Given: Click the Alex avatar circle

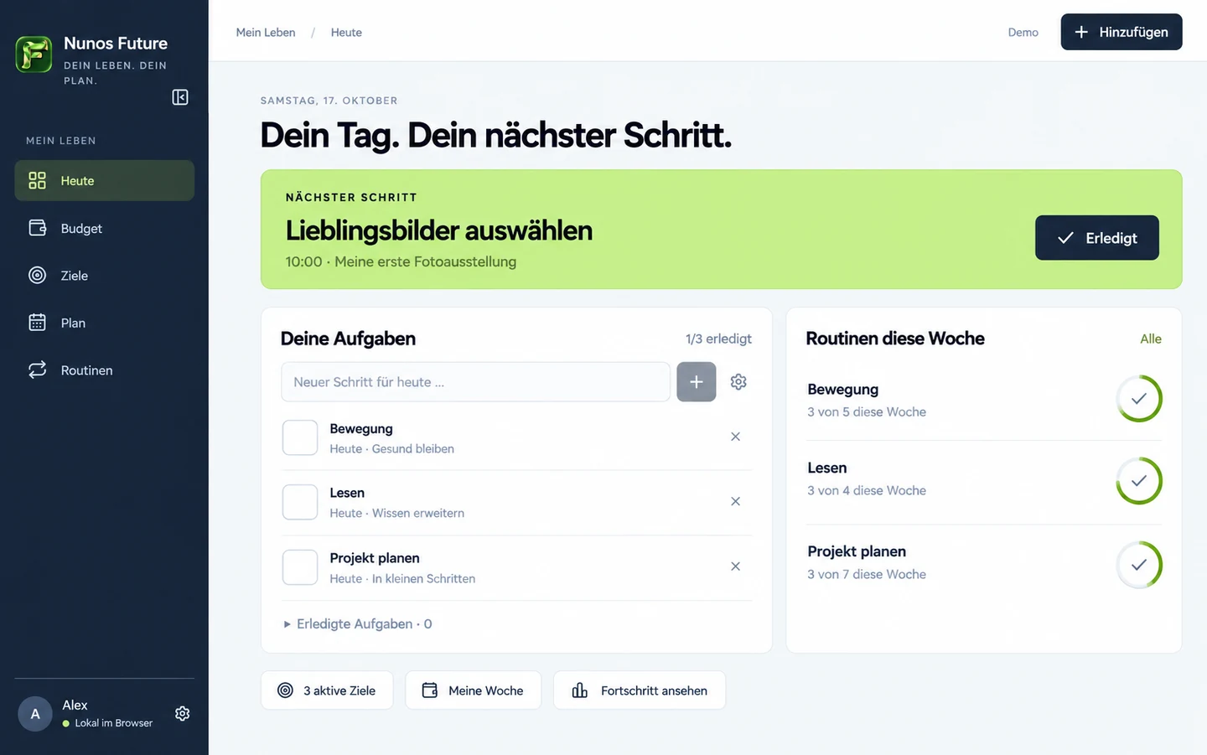Looking at the screenshot, I should point(35,714).
